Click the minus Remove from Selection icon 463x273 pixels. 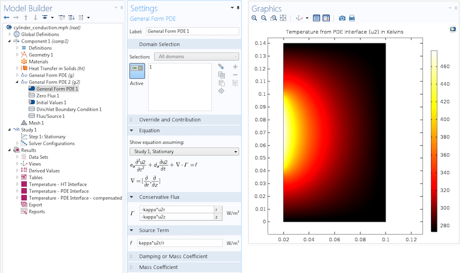click(235, 75)
